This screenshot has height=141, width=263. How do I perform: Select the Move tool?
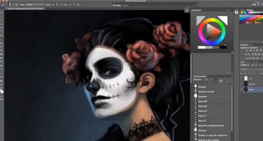point(1,13)
